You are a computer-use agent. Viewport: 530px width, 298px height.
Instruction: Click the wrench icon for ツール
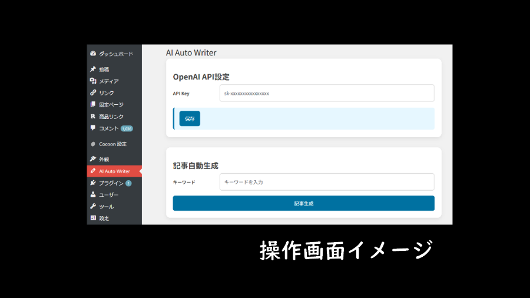coord(93,207)
